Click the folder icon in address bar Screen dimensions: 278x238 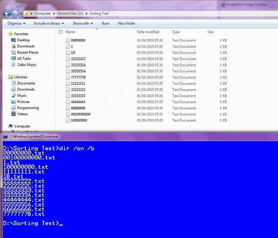tap(26, 13)
